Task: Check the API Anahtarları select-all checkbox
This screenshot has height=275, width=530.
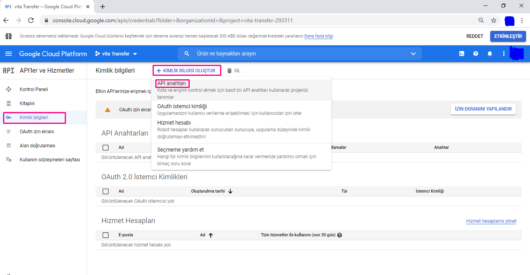Action: pyautogui.click(x=105, y=148)
